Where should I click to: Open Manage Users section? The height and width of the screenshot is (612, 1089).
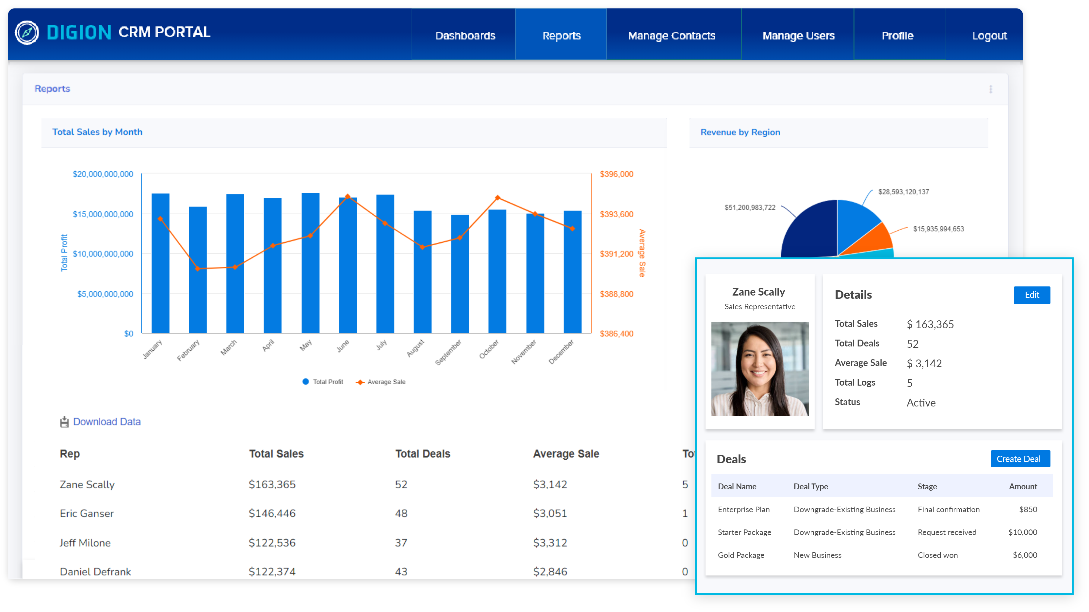[x=798, y=36]
